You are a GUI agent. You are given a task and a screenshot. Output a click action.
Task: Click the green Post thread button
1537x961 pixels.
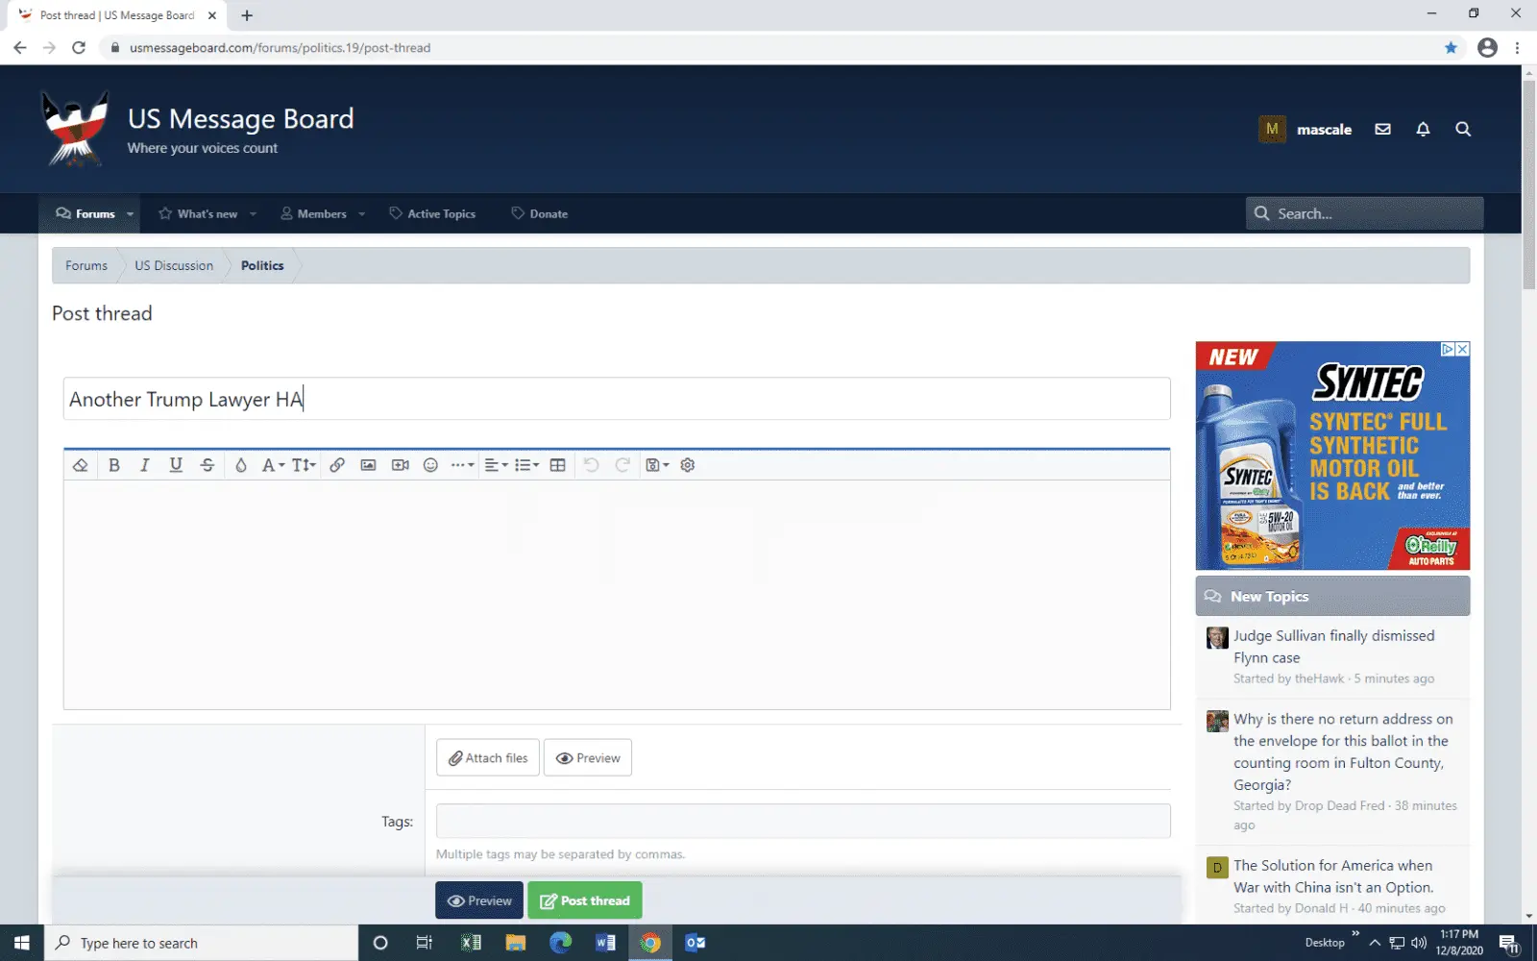(585, 900)
